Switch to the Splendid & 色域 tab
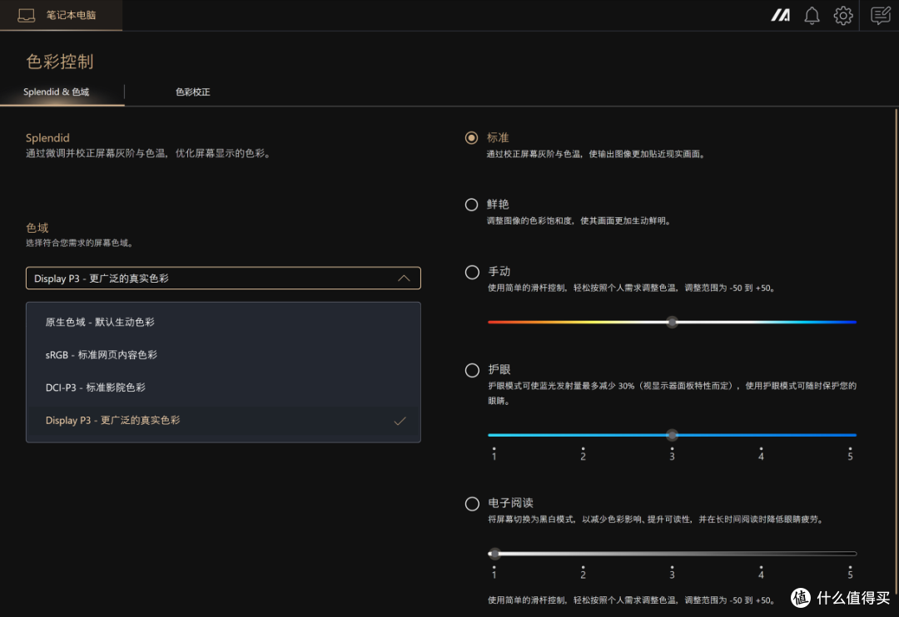899x617 pixels. point(57,91)
